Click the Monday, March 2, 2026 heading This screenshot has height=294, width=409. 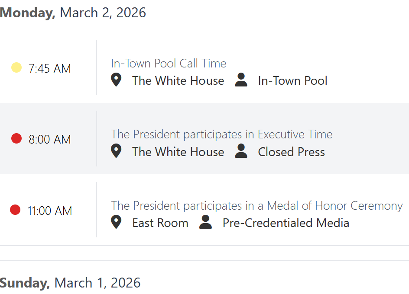tap(73, 13)
